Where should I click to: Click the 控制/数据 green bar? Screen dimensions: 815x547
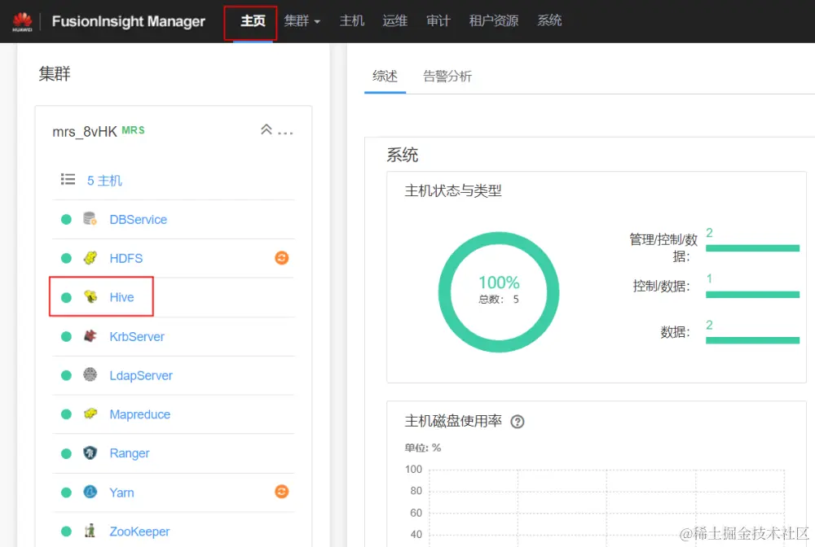(x=752, y=295)
